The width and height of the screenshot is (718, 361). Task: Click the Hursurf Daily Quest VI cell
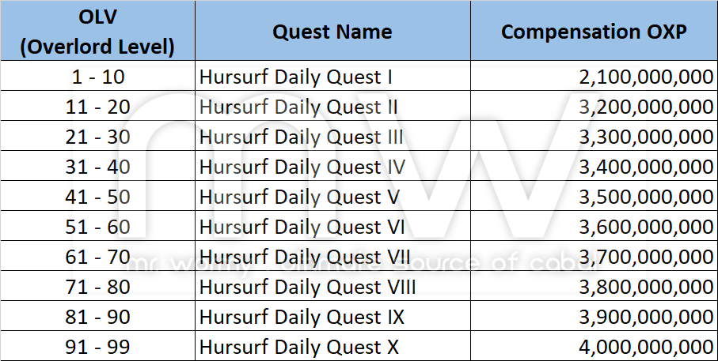tap(302, 228)
